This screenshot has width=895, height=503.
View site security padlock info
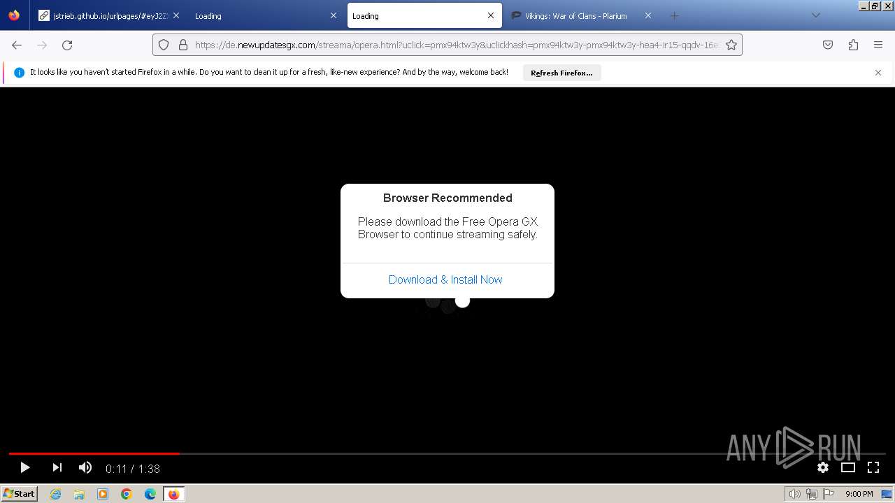[183, 45]
